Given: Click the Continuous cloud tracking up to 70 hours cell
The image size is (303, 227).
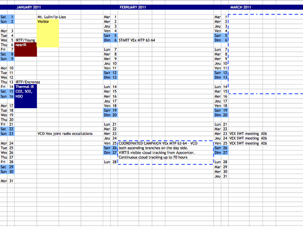Looking at the screenshot, I should click(153, 157).
